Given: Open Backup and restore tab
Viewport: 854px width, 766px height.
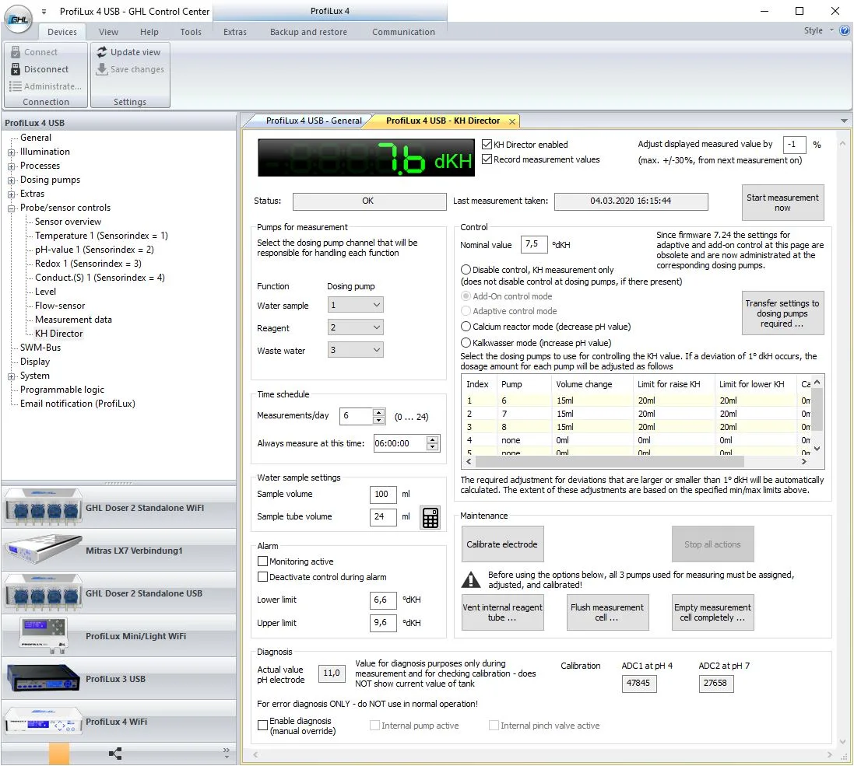Looking at the screenshot, I should (x=308, y=32).
